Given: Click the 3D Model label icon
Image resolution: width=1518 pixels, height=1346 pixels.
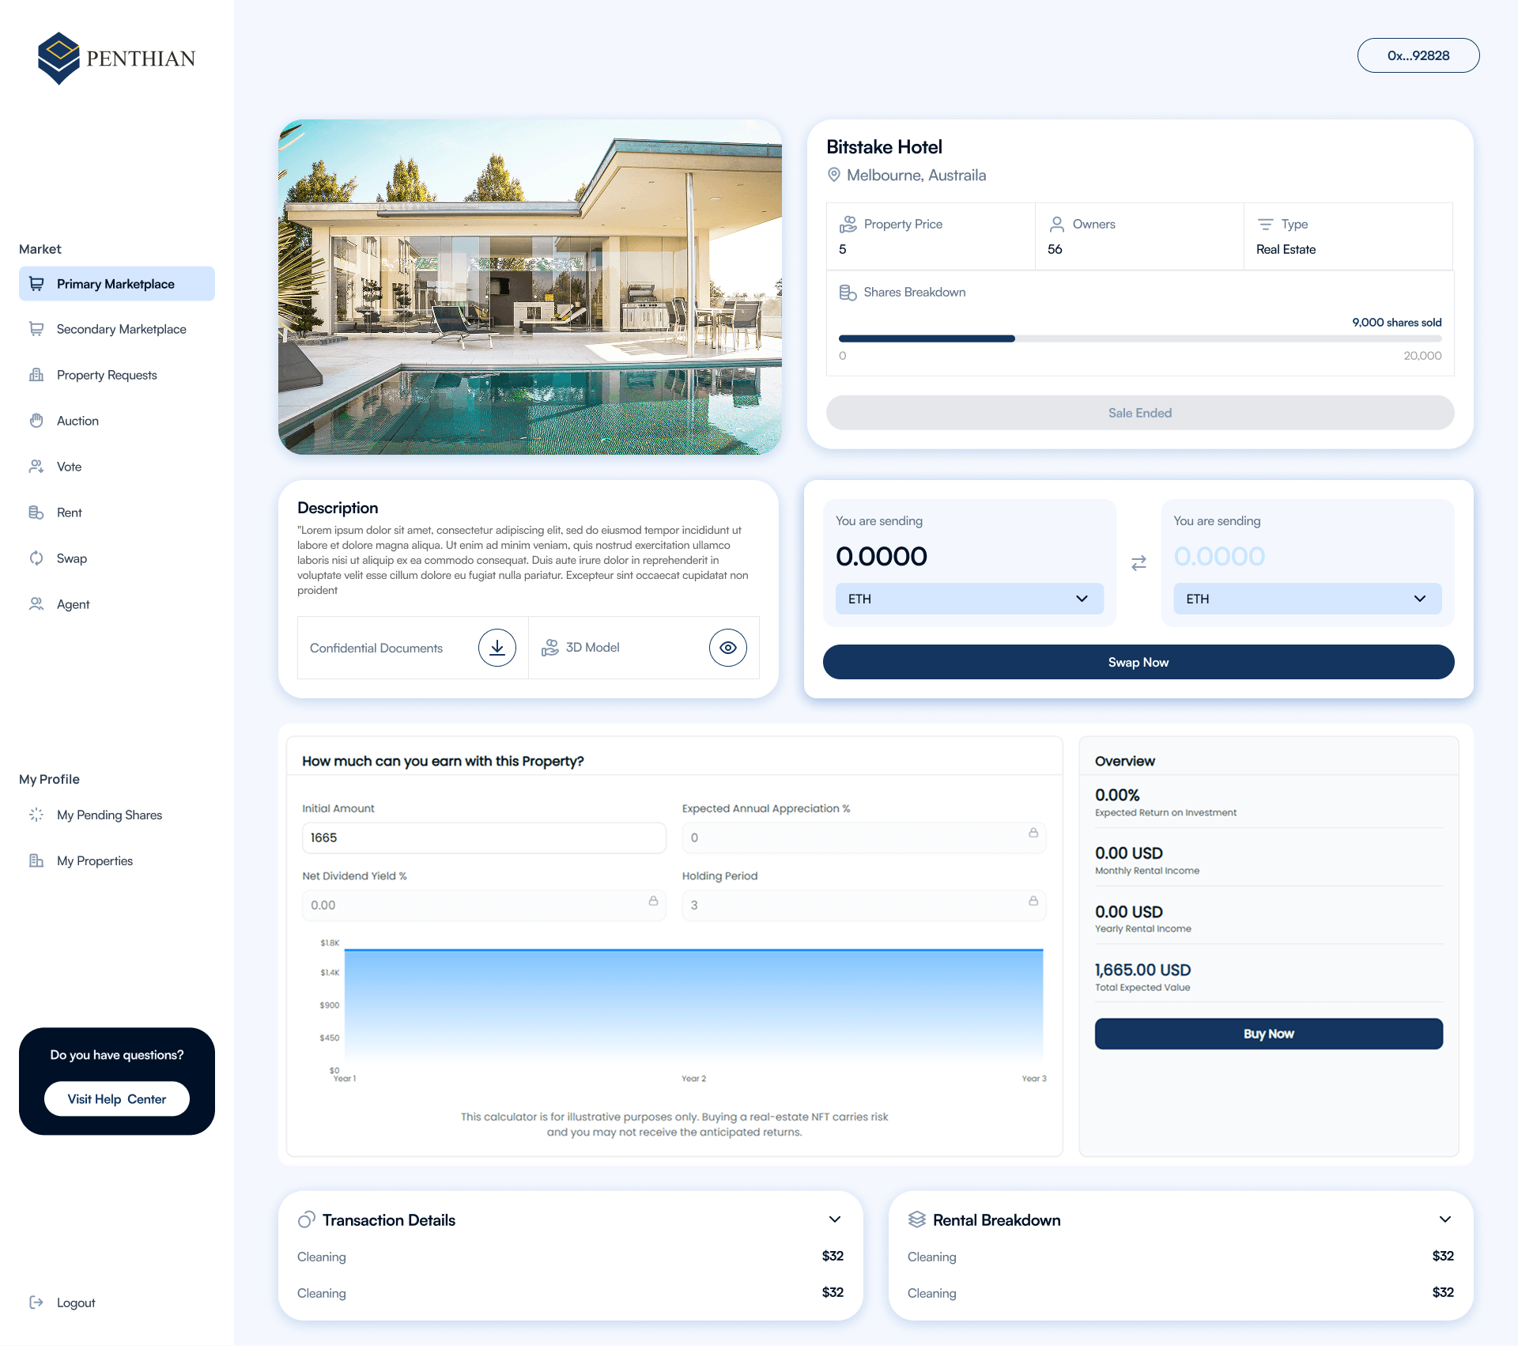Looking at the screenshot, I should [x=550, y=648].
